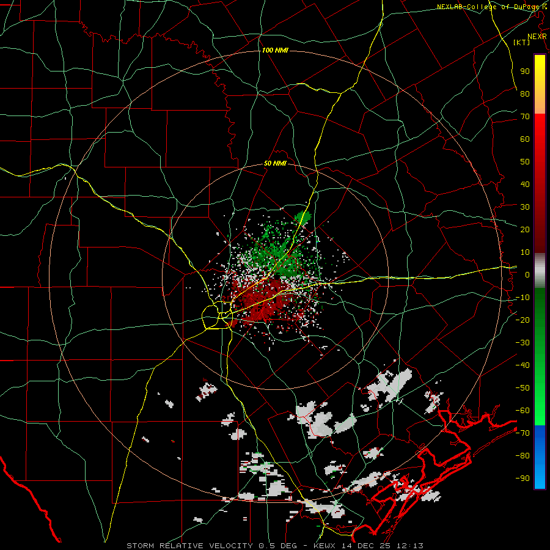Image resolution: width=550 pixels, height=550 pixels.
Task: Click the 10 value on the velocity scale
Action: (x=525, y=252)
